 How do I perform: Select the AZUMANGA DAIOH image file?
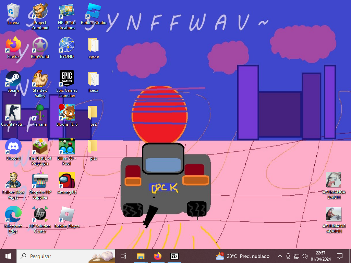[x=334, y=186]
